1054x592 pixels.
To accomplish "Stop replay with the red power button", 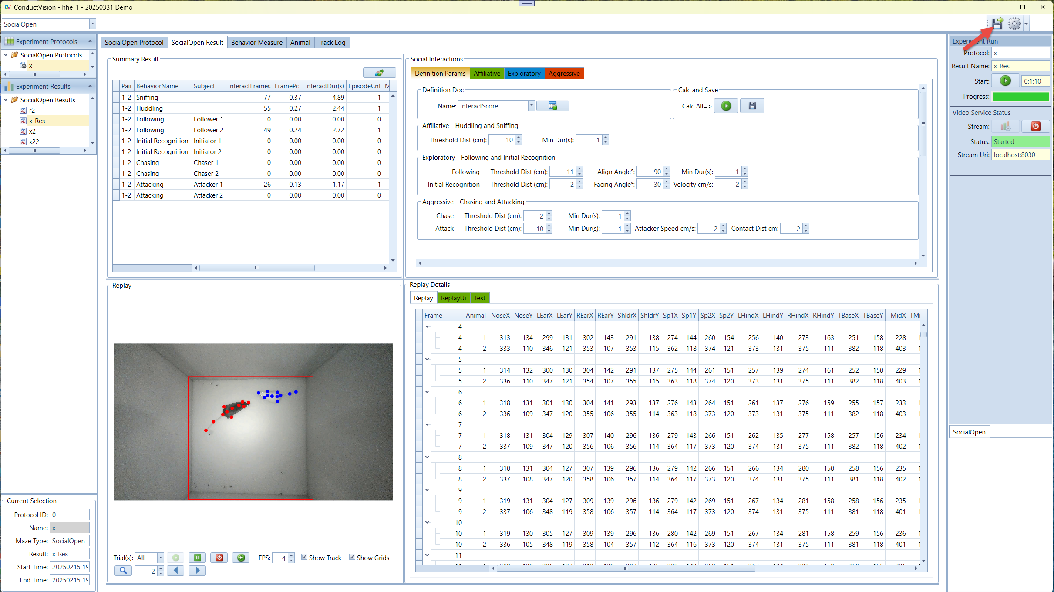I will (219, 558).
